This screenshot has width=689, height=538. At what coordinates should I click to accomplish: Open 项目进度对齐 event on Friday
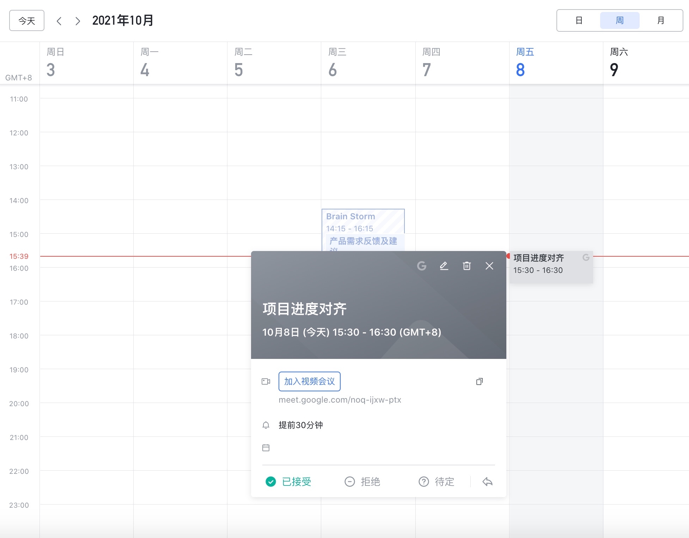pos(551,267)
